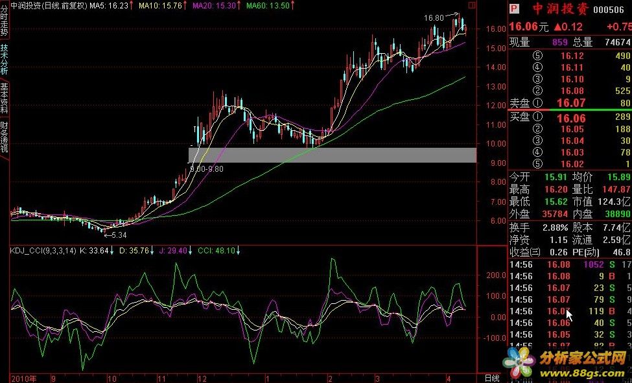Click the 最低 value 15.62
The height and width of the screenshot is (383, 632).
pyautogui.click(x=556, y=202)
